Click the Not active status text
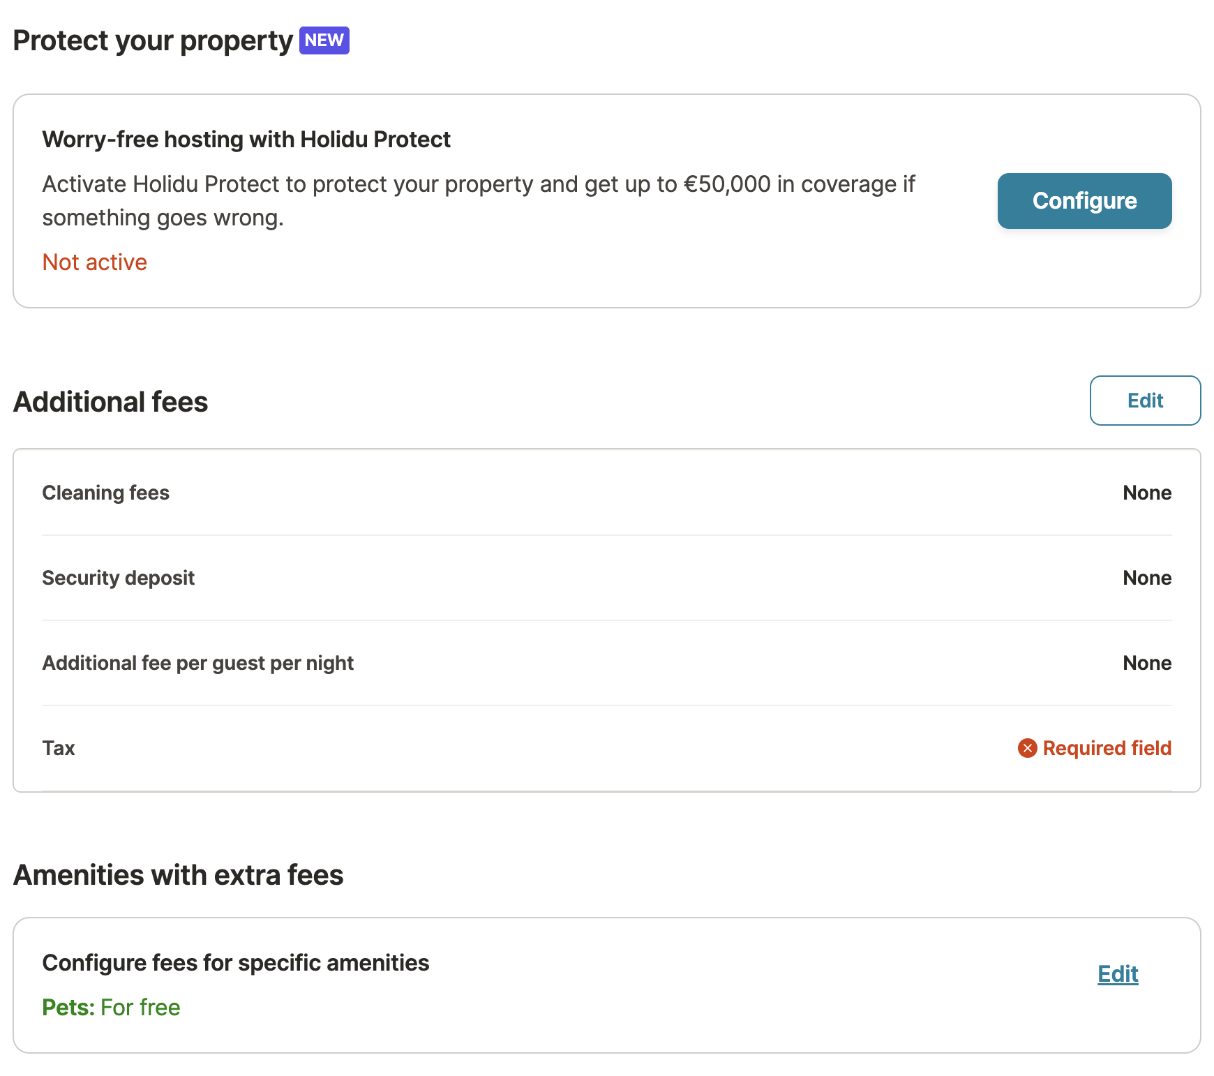 tap(95, 262)
